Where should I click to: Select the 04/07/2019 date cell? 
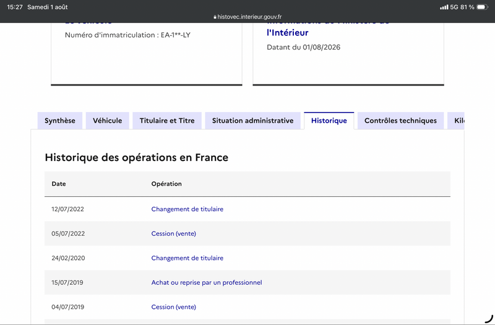coord(68,307)
